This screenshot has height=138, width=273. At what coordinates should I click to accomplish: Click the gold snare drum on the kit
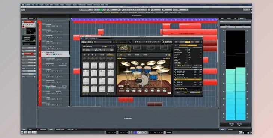(136, 75)
